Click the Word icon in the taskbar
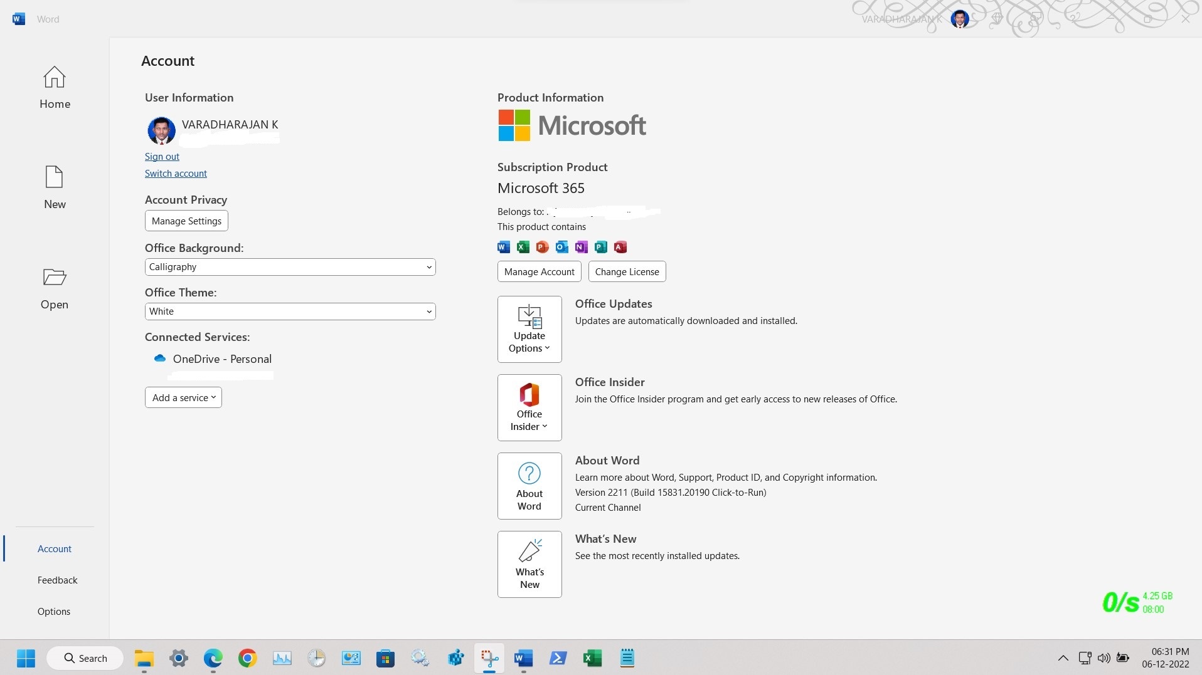Screen dimensions: 1202x675 point(524,658)
